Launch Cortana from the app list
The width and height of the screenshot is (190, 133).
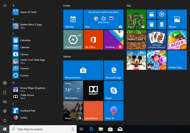[x=35, y=75]
